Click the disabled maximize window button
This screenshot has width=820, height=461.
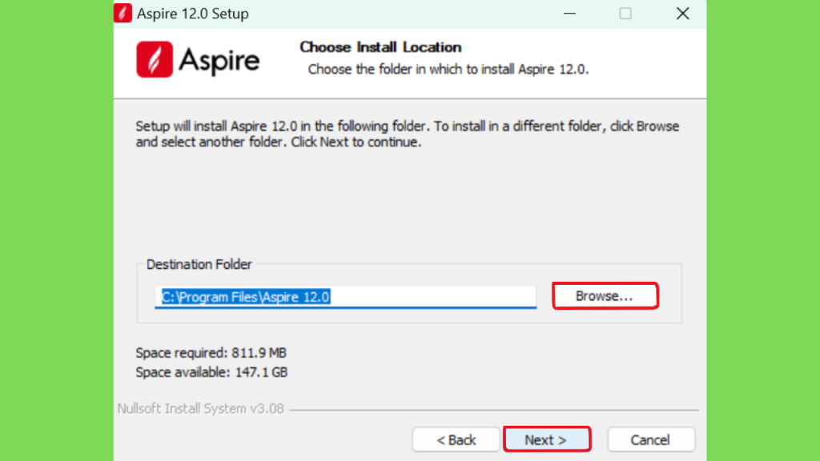[x=625, y=14]
